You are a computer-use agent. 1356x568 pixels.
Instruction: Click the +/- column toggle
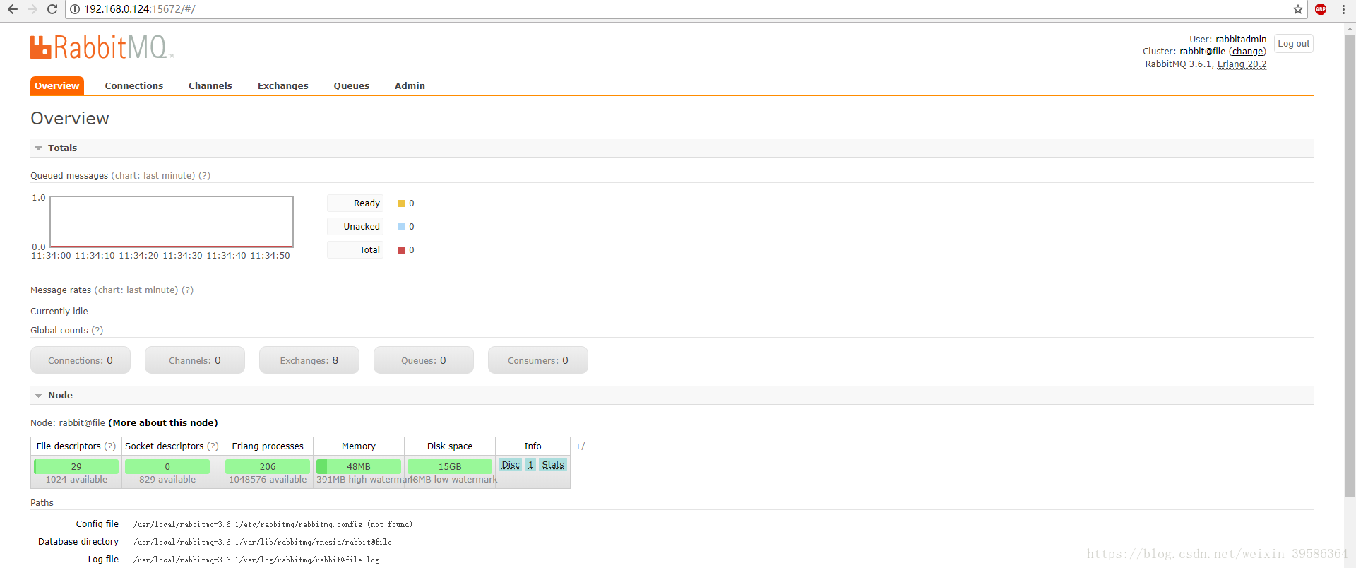click(x=582, y=446)
